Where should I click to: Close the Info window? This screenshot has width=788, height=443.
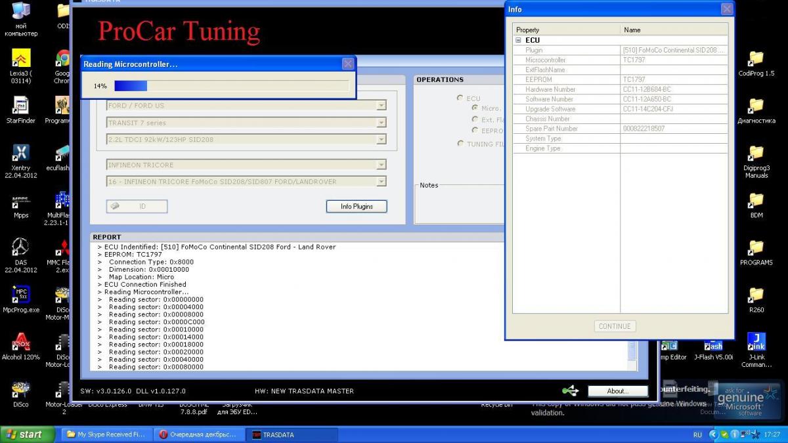pyautogui.click(x=727, y=9)
